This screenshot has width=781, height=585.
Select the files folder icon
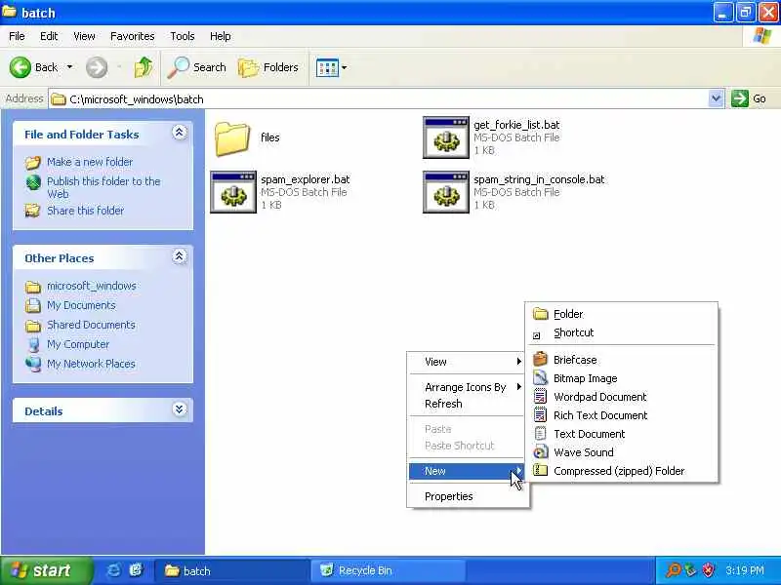[x=232, y=138]
